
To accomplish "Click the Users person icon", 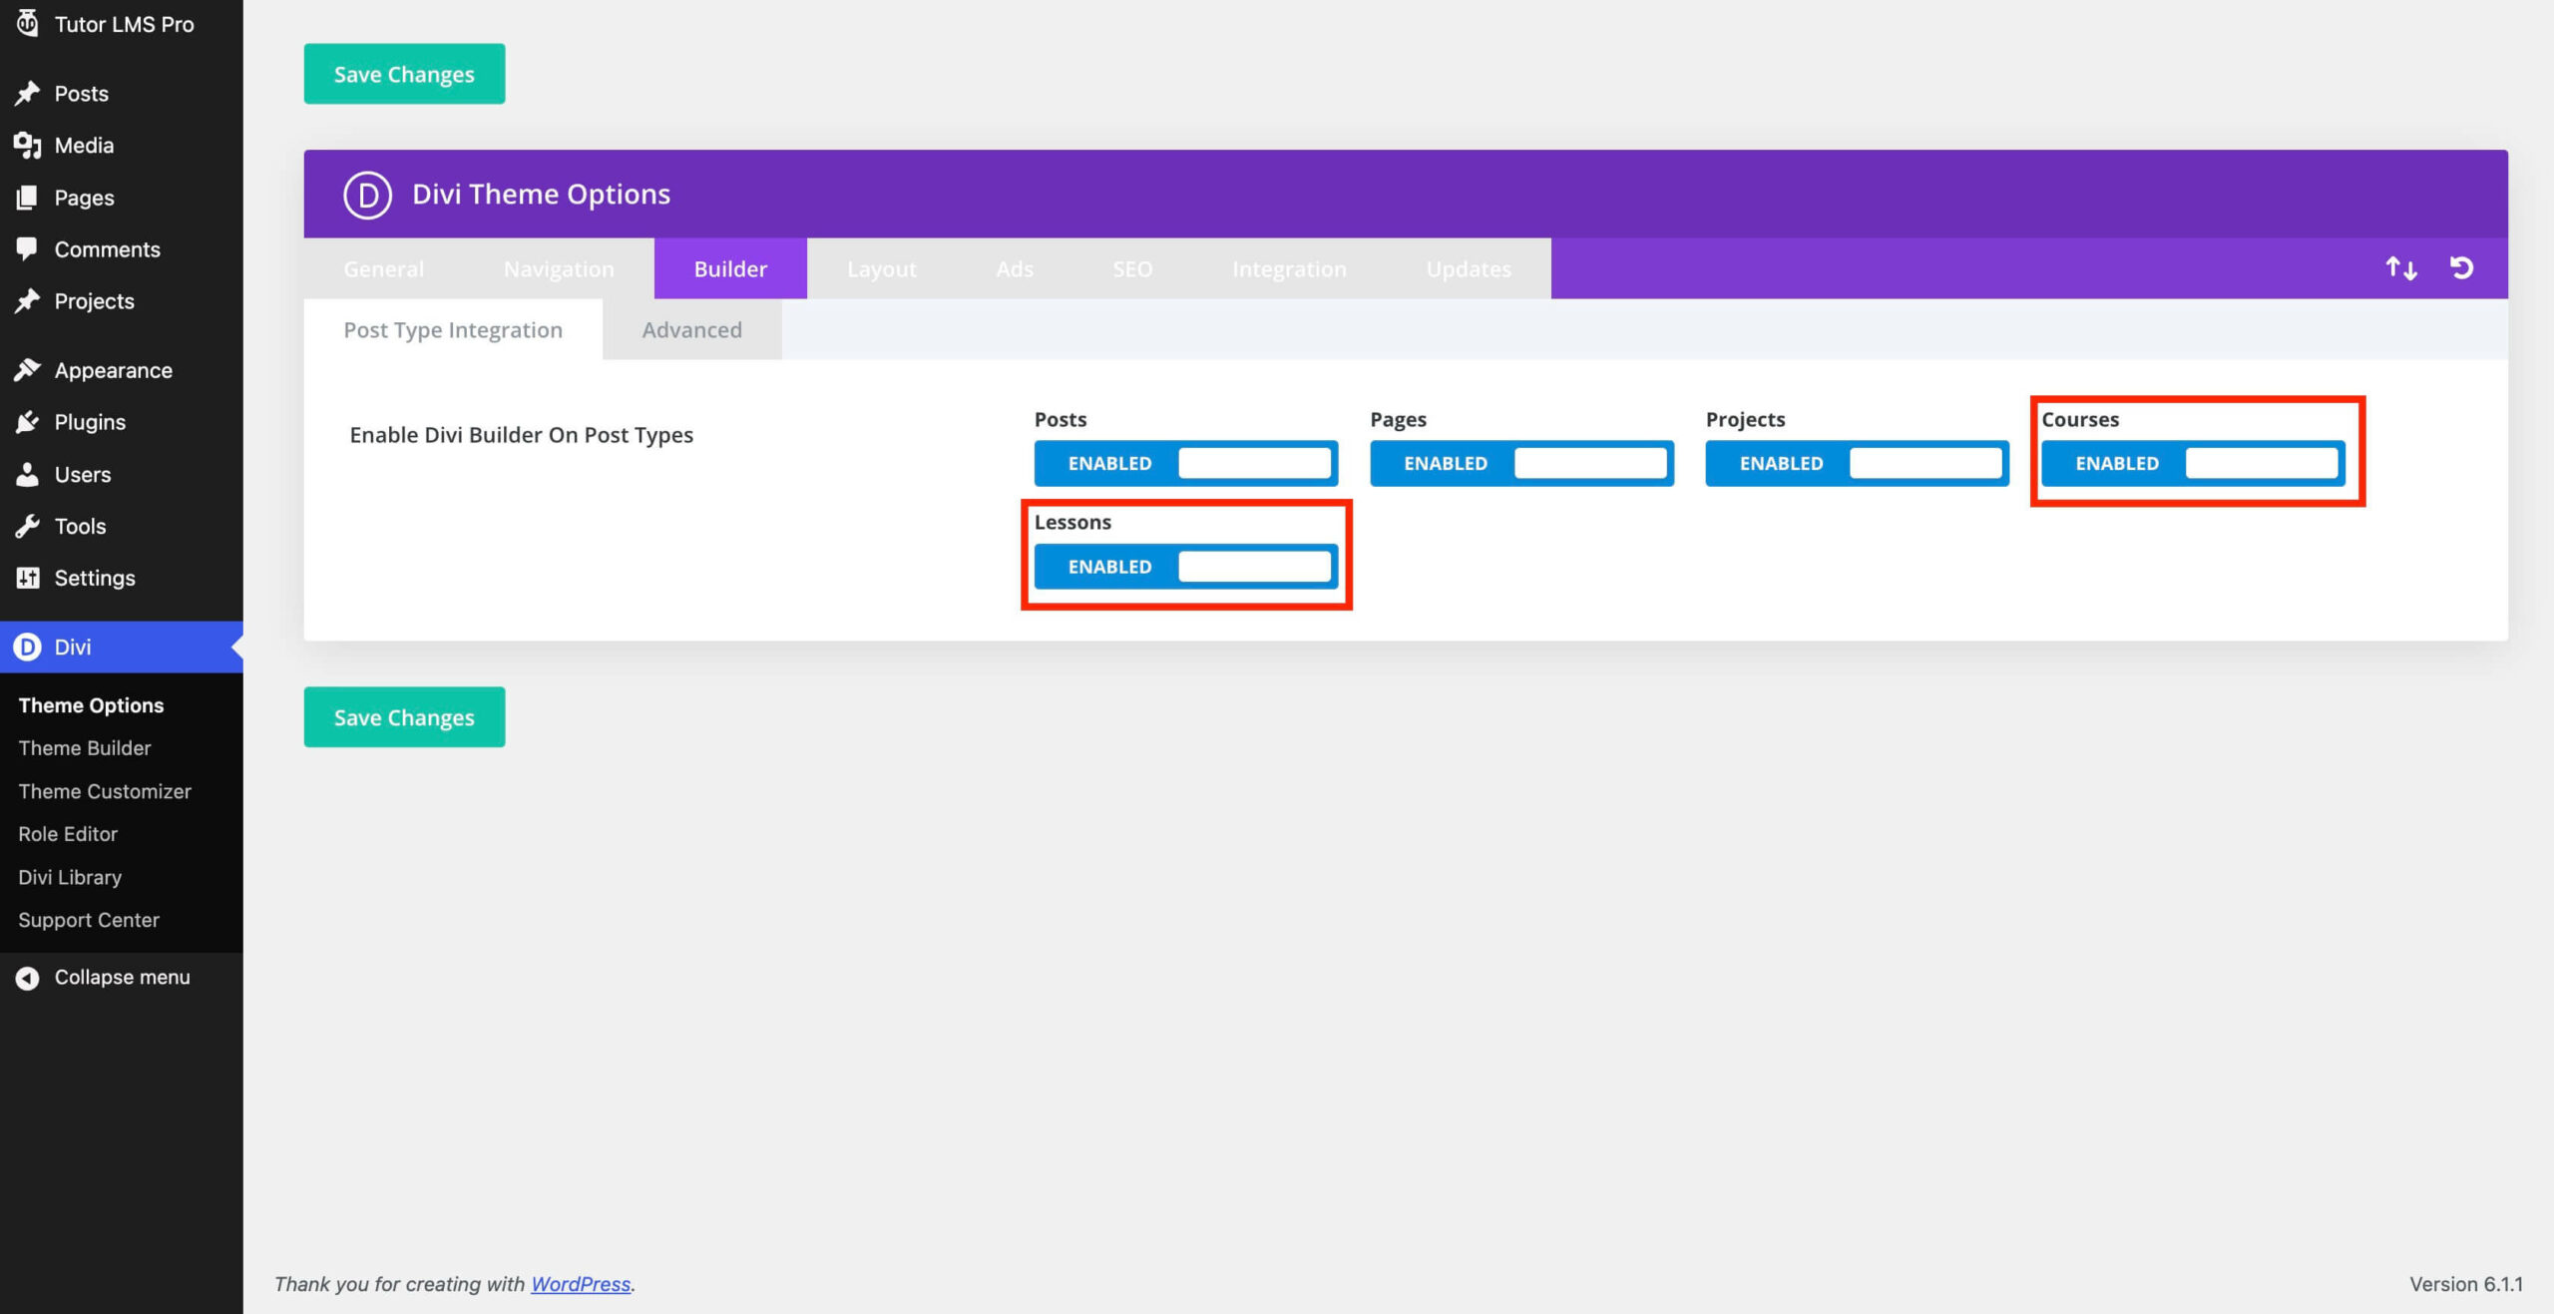I will [x=27, y=475].
